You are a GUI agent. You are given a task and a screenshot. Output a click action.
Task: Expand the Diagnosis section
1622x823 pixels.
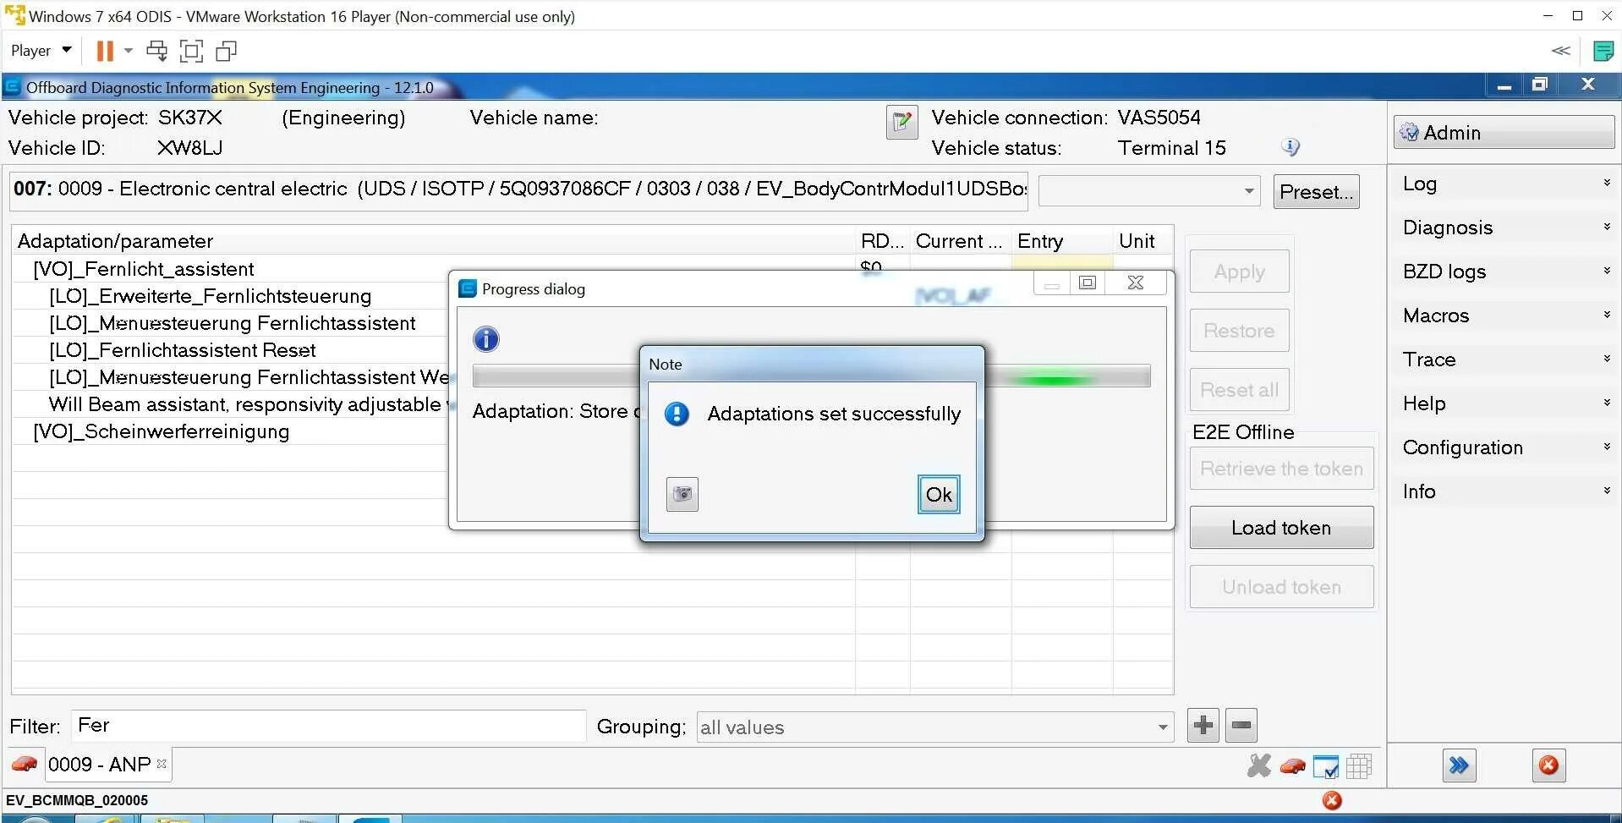(1505, 228)
